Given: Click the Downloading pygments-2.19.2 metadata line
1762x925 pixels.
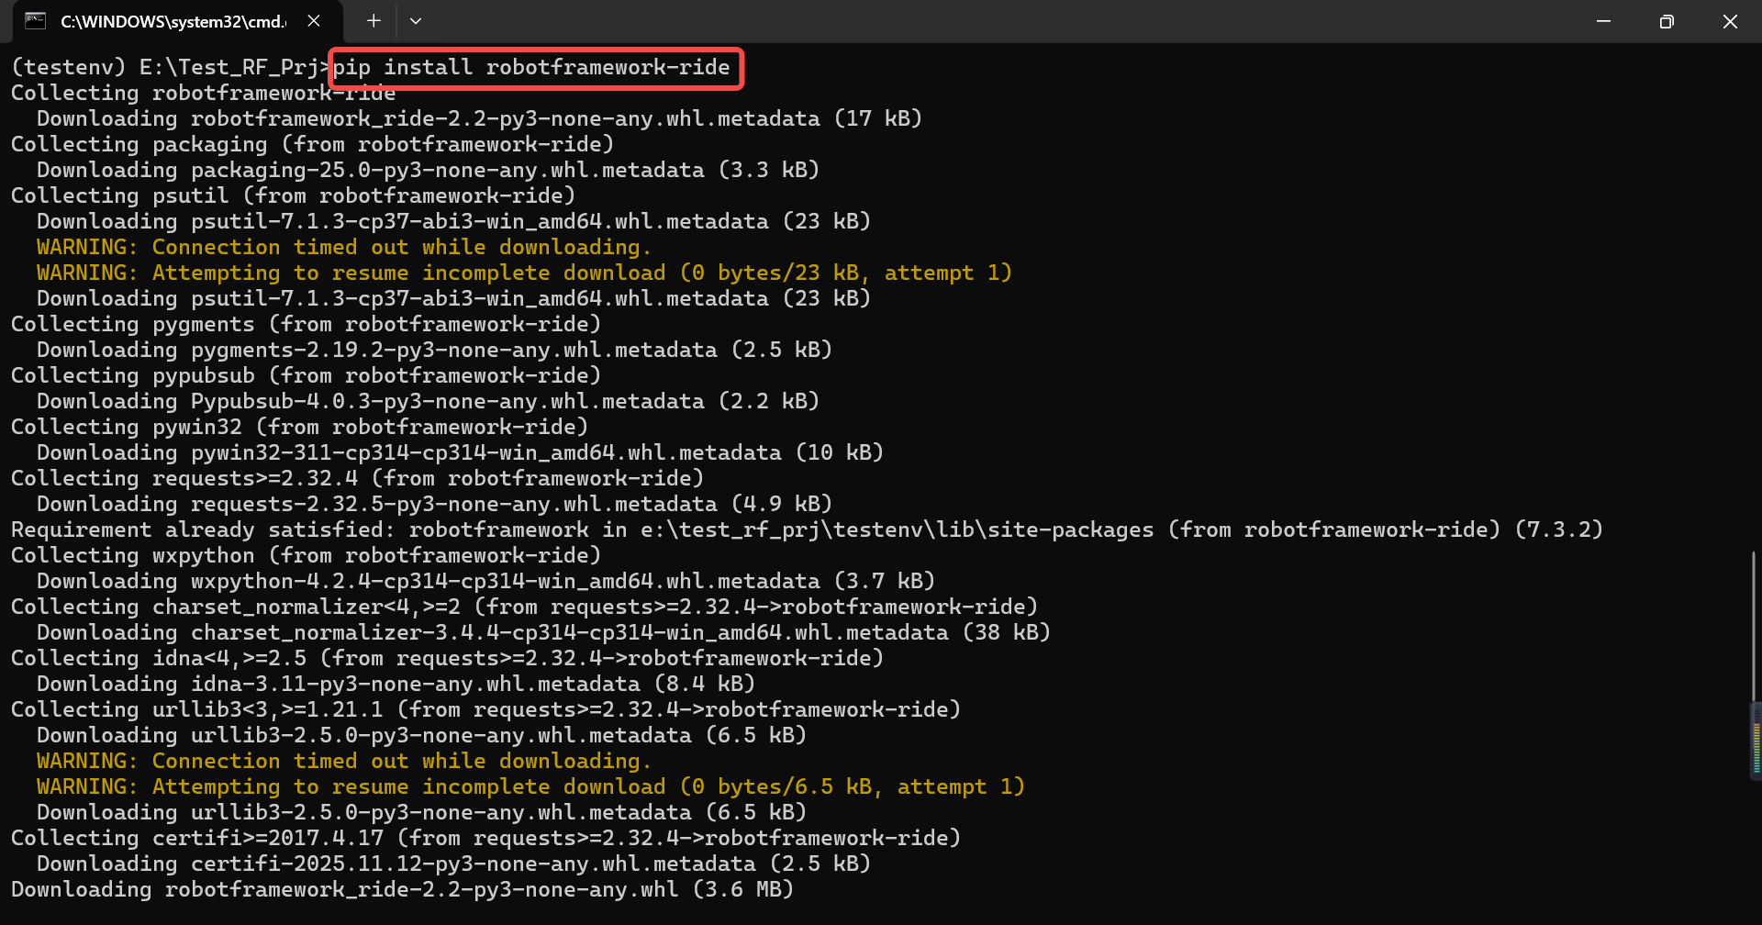Looking at the screenshot, I should click(x=434, y=350).
